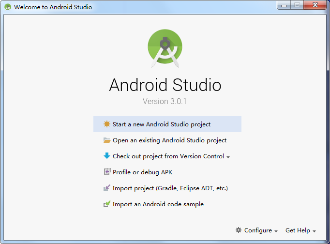This screenshot has width=330, height=244.
Task: Close the Welcome to Android Studio window
Action: [315, 5]
